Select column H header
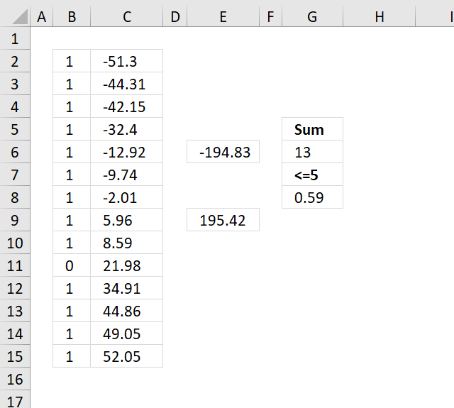 click(x=380, y=16)
